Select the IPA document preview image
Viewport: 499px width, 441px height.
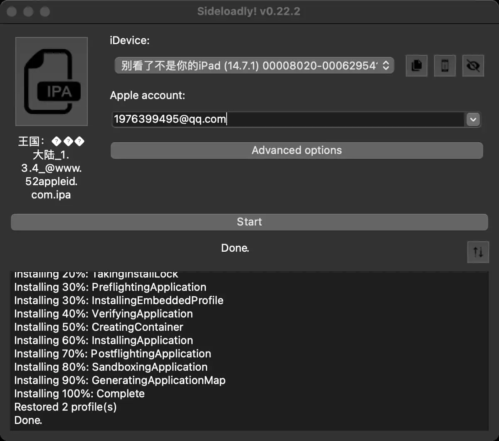51,81
